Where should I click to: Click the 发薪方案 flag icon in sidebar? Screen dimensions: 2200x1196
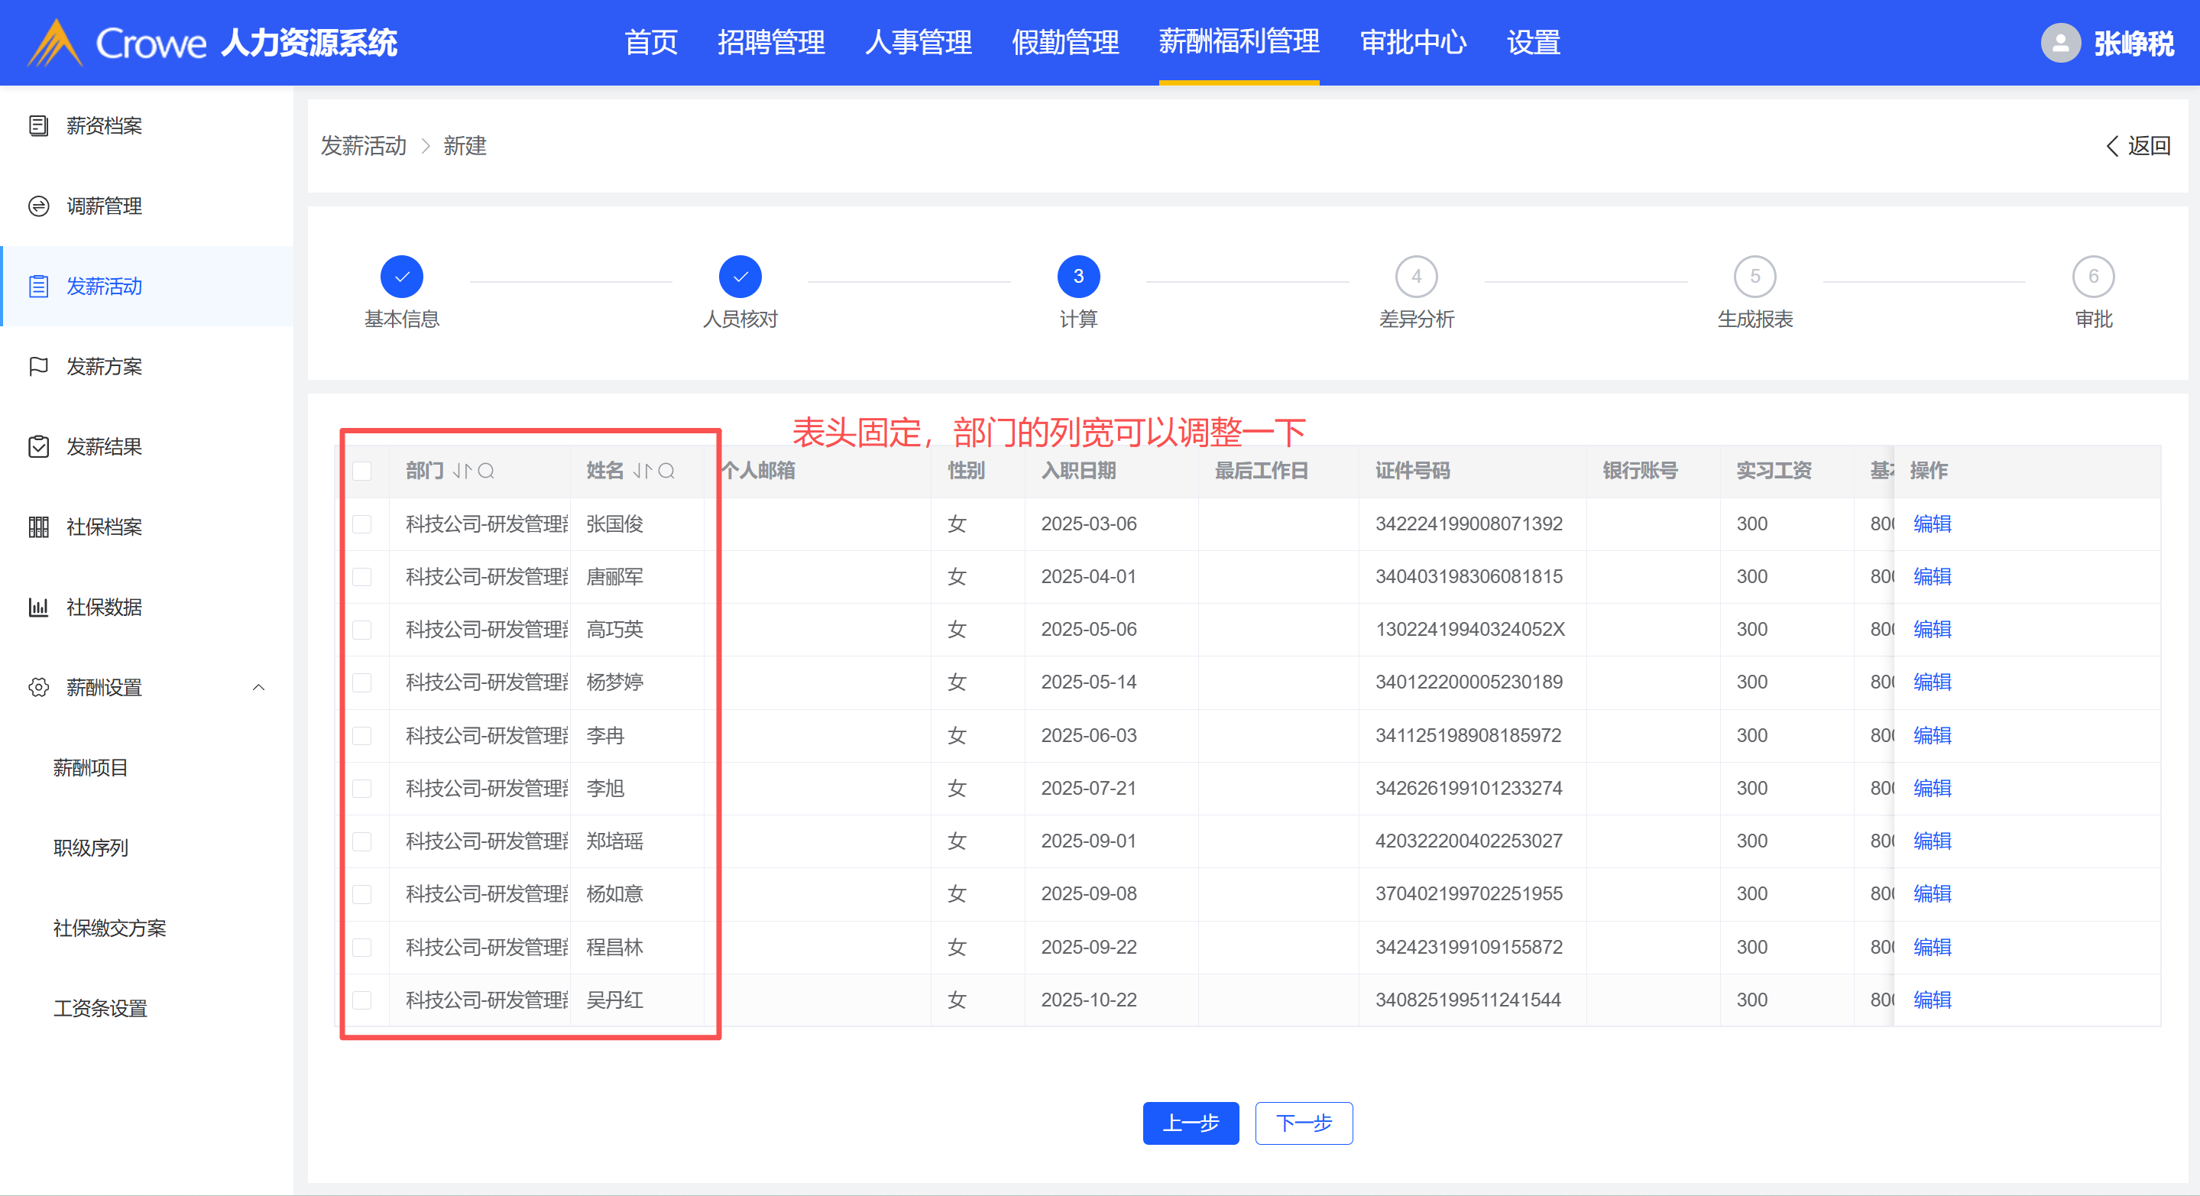coord(38,367)
